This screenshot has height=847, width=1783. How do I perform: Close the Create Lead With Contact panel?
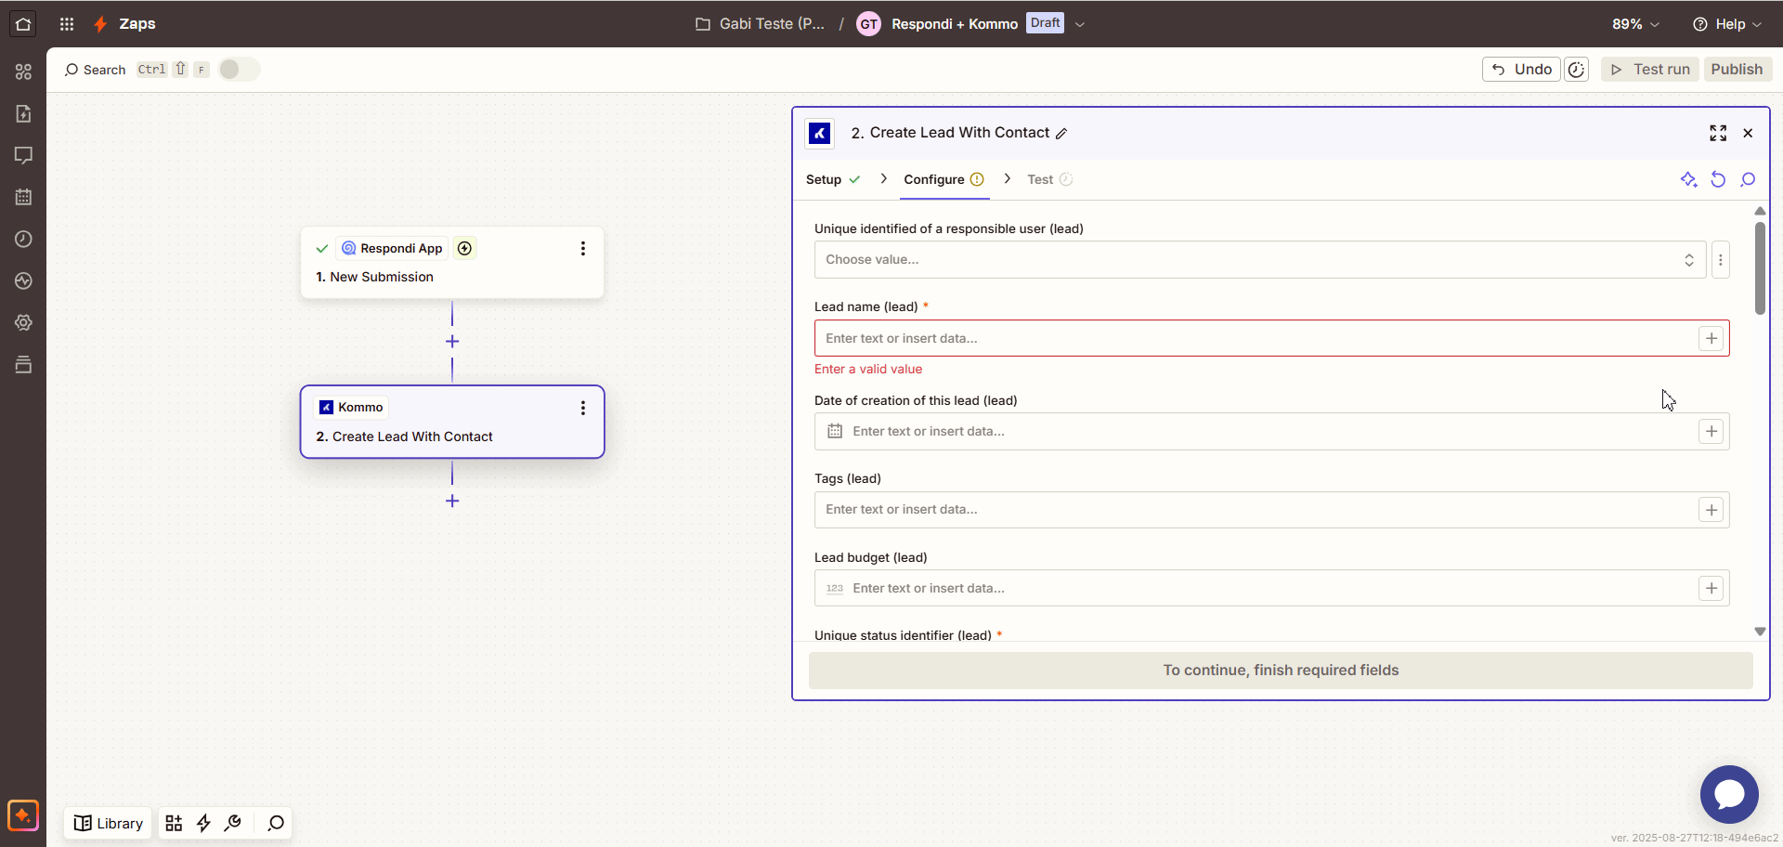1748,134
